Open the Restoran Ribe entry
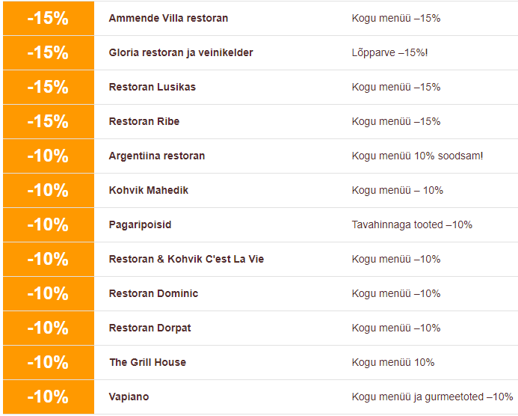Screen dimensions: 518x416 144,121
